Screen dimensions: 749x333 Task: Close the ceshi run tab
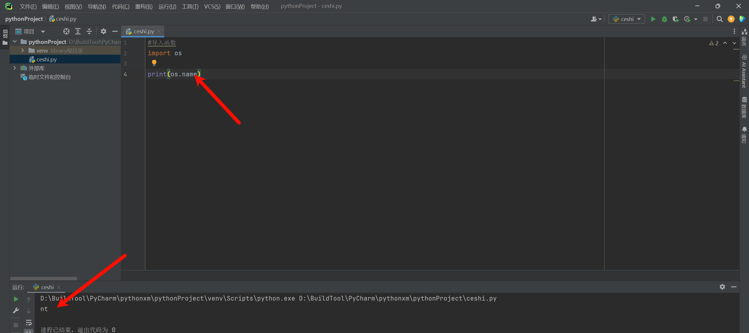[59, 287]
